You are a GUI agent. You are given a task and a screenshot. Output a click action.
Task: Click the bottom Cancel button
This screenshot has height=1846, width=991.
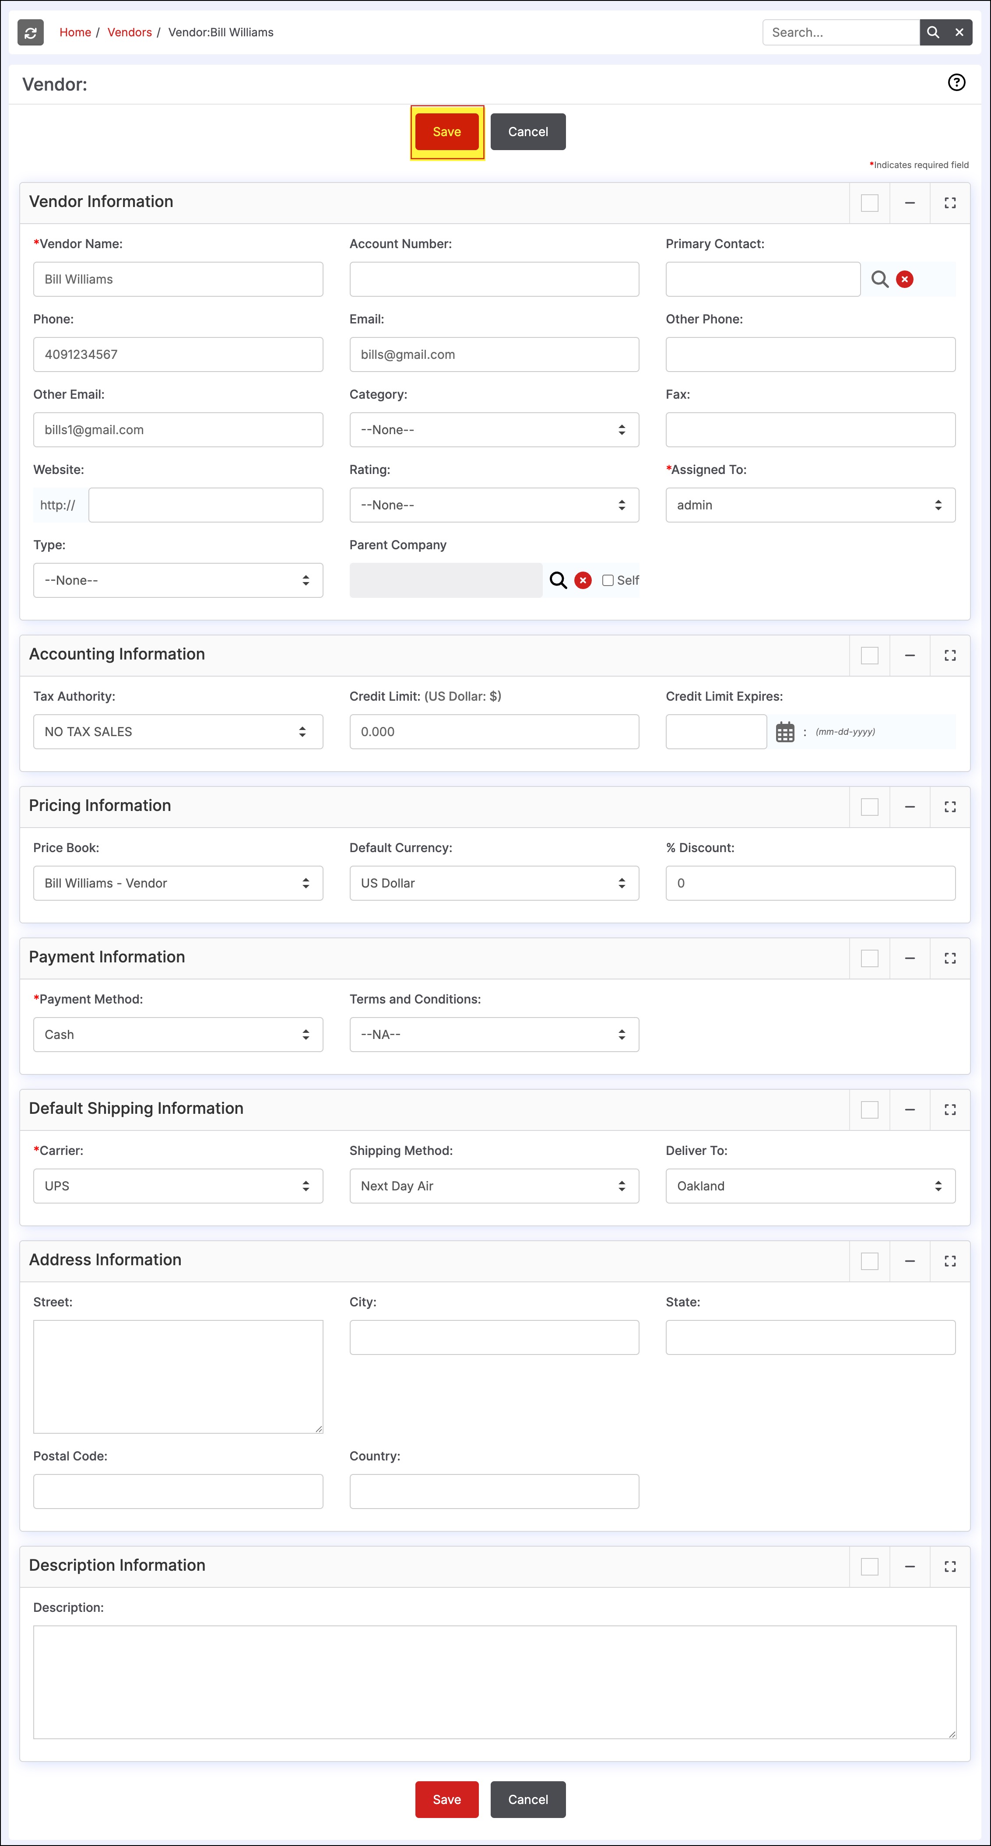(x=528, y=1800)
